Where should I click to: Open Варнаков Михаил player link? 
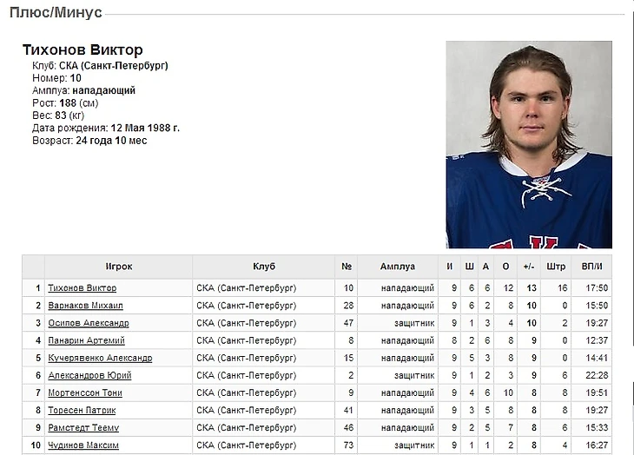click(x=85, y=306)
